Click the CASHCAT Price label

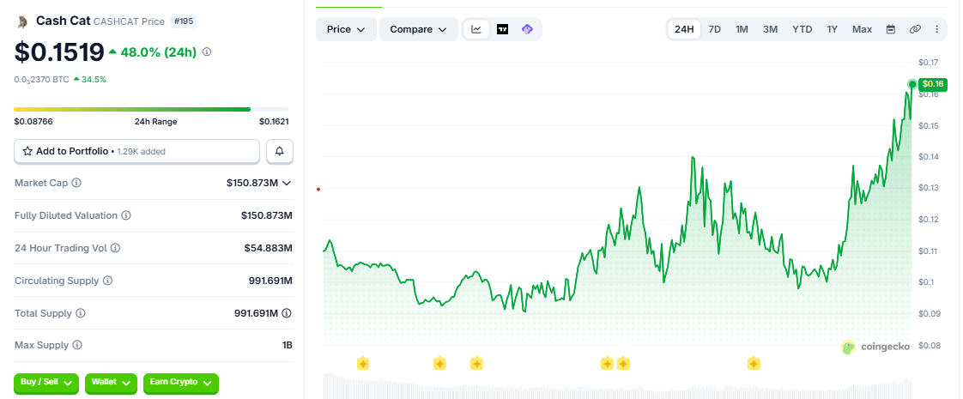129,21
